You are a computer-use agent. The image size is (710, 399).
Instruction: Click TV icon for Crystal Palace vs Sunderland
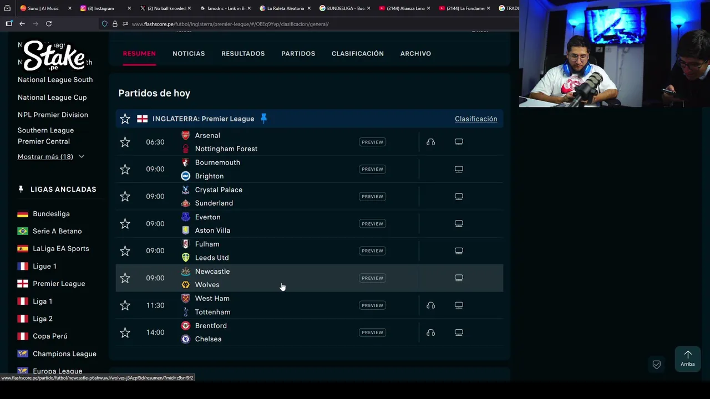[x=459, y=196]
